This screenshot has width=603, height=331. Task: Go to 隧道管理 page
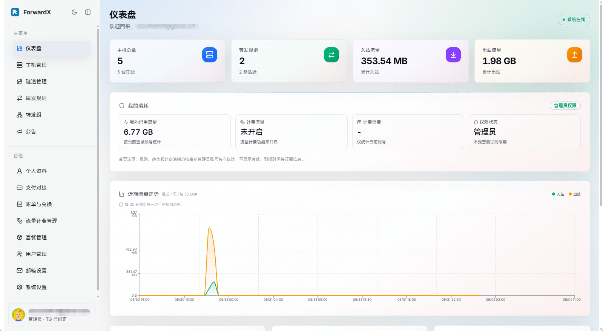point(52,82)
